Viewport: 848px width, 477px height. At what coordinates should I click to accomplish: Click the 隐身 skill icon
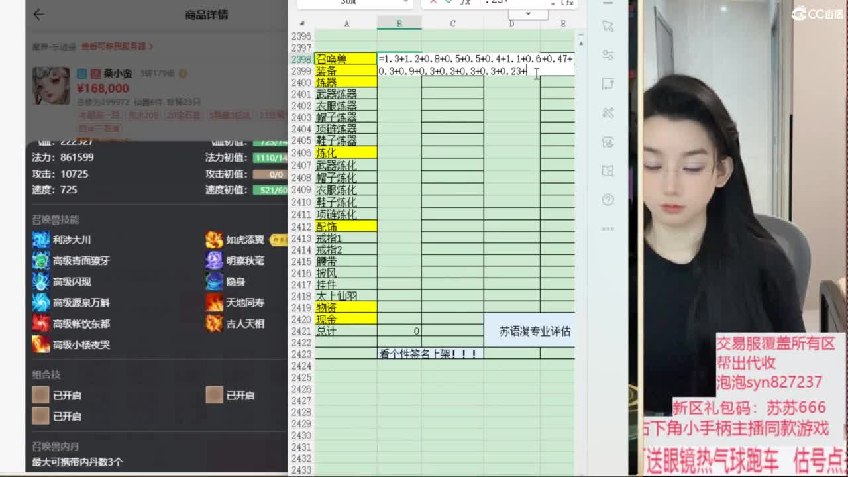coord(214,282)
